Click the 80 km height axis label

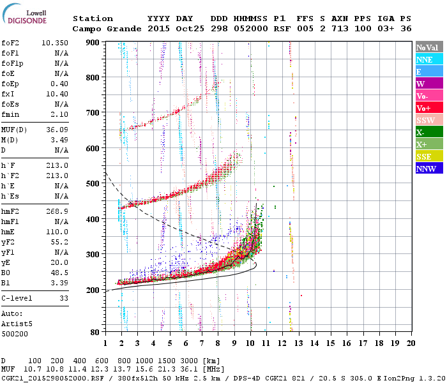(x=95, y=332)
